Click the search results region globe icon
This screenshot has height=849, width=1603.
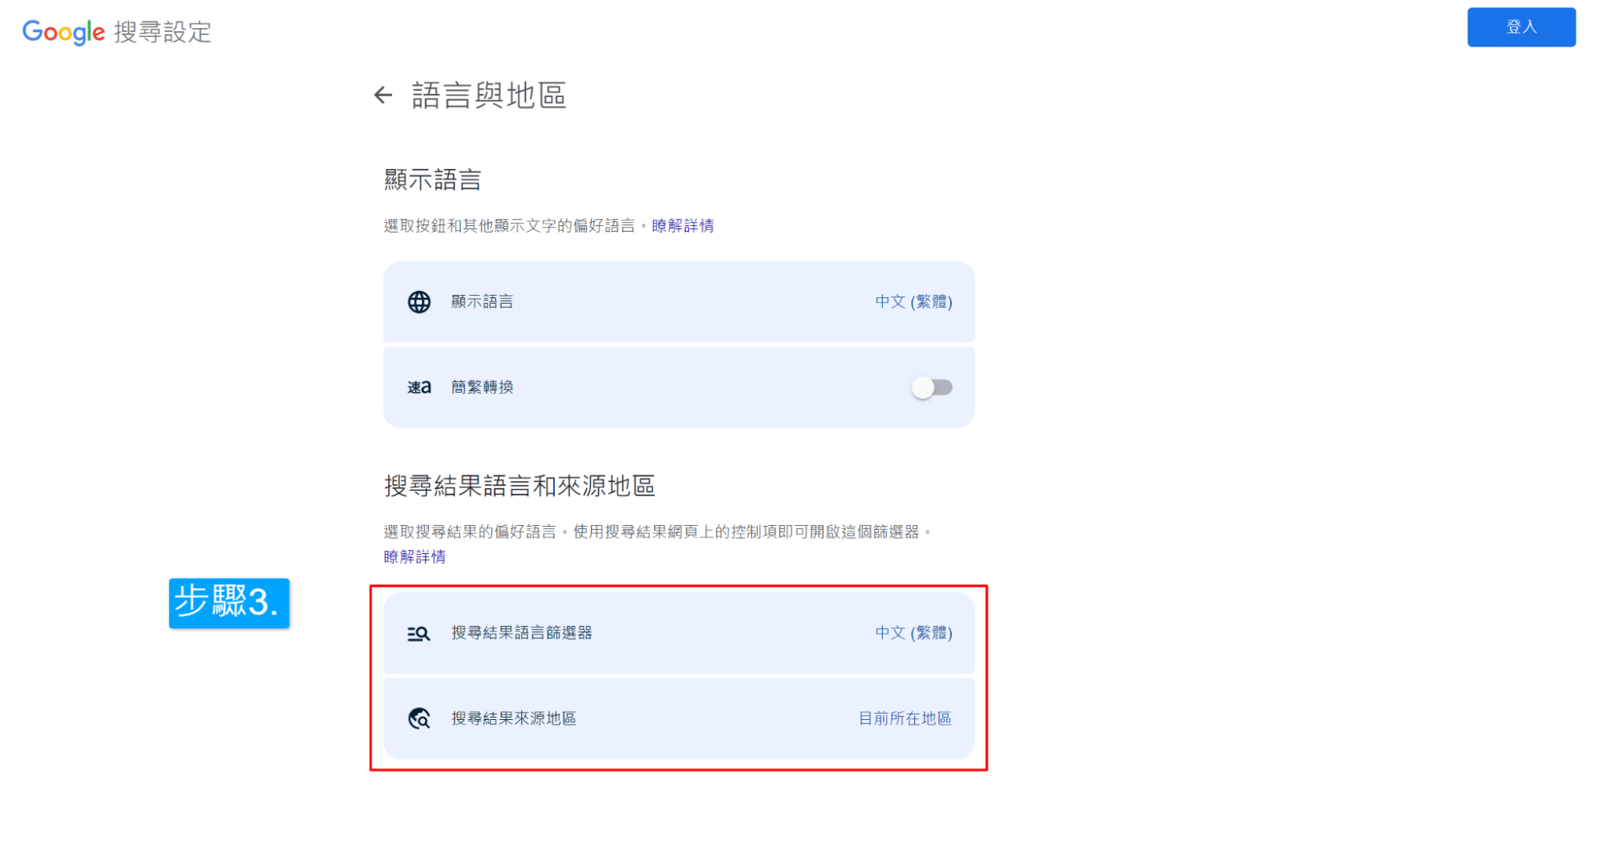click(419, 718)
